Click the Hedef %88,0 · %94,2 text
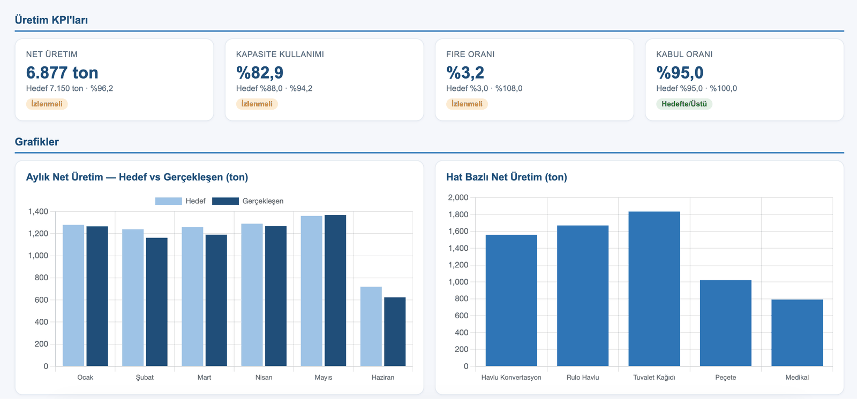 (x=274, y=88)
